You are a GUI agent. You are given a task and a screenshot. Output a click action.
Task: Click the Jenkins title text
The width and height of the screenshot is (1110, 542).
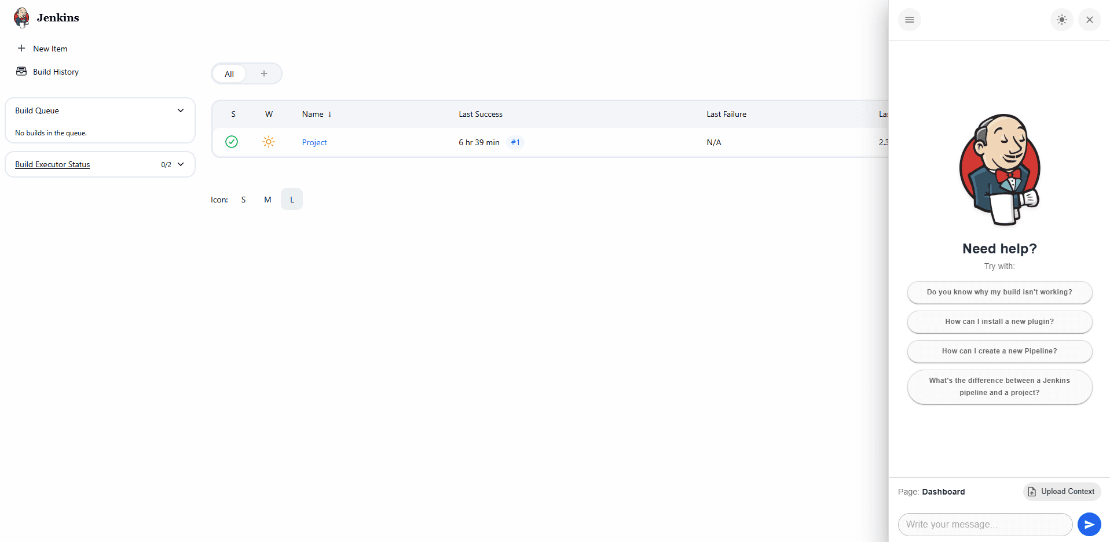tap(58, 18)
